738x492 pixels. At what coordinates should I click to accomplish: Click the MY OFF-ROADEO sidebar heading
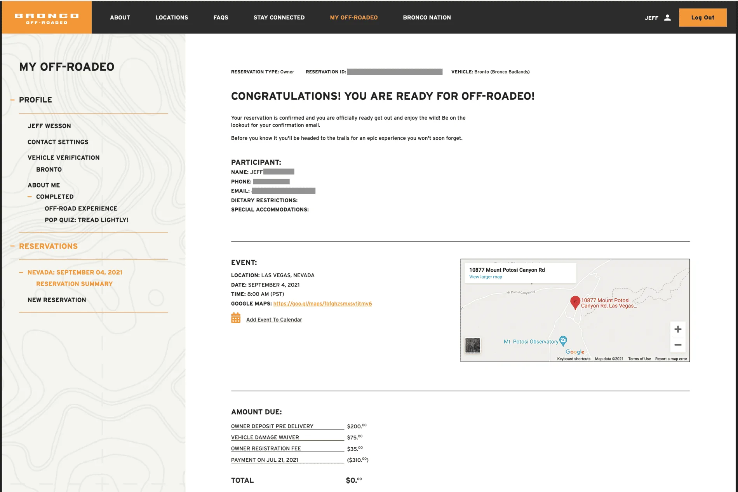coord(67,67)
